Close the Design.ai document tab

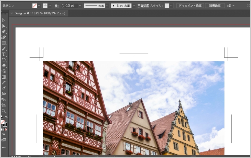click(11, 13)
